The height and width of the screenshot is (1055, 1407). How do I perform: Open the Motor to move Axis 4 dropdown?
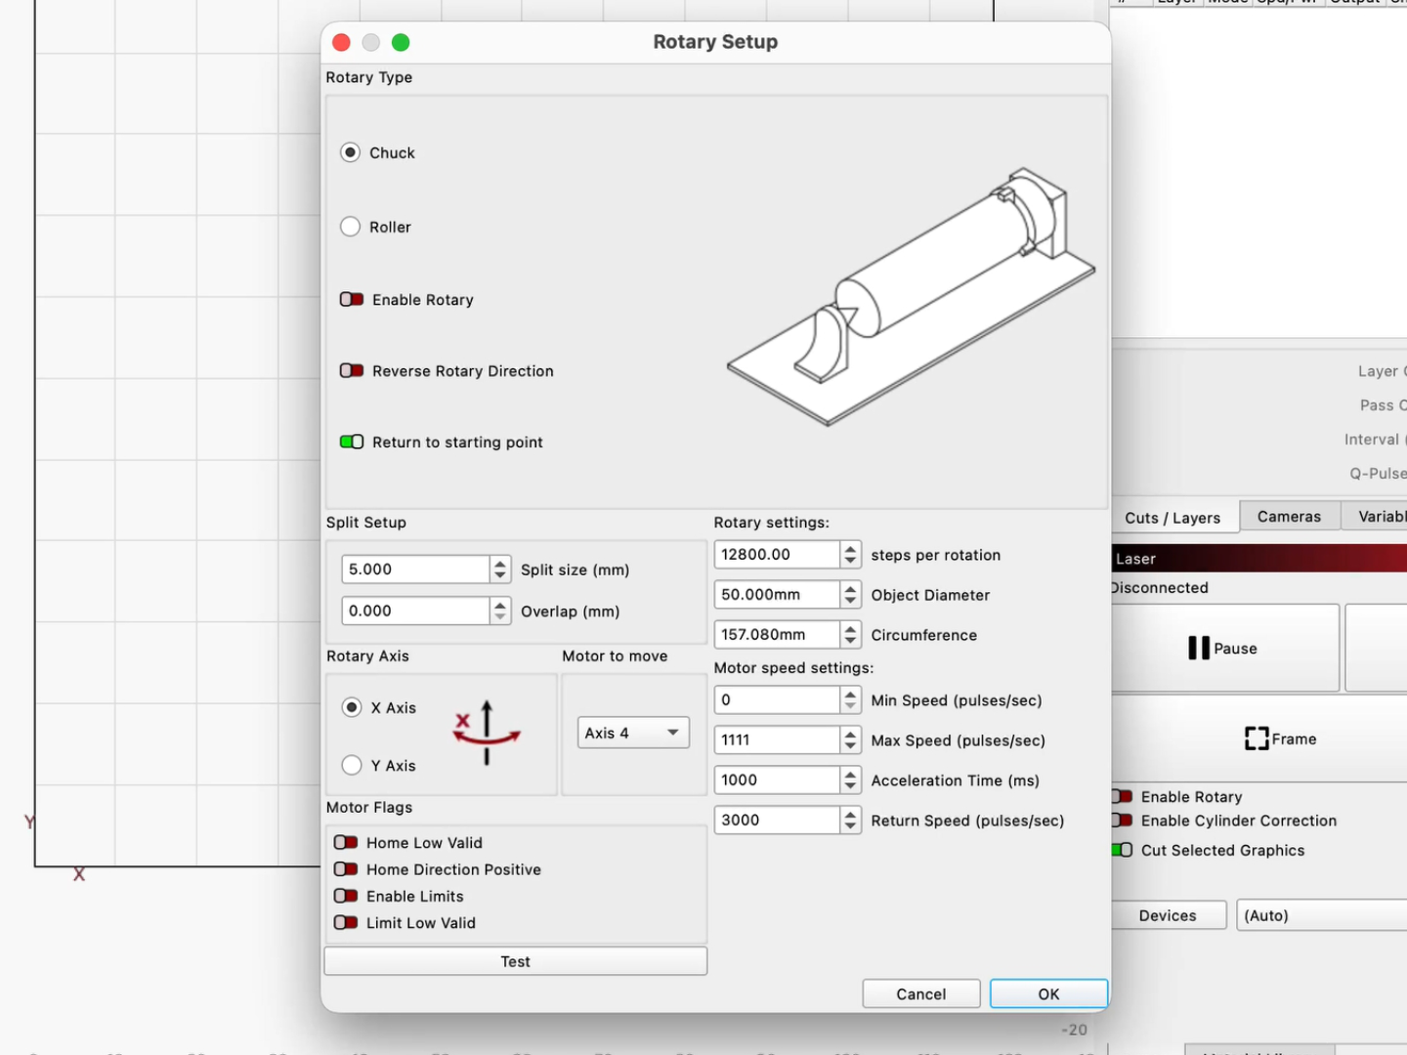[633, 733]
